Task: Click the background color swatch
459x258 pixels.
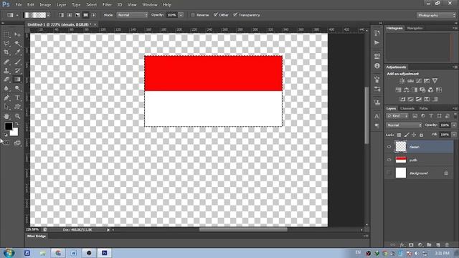Action: coord(15,133)
